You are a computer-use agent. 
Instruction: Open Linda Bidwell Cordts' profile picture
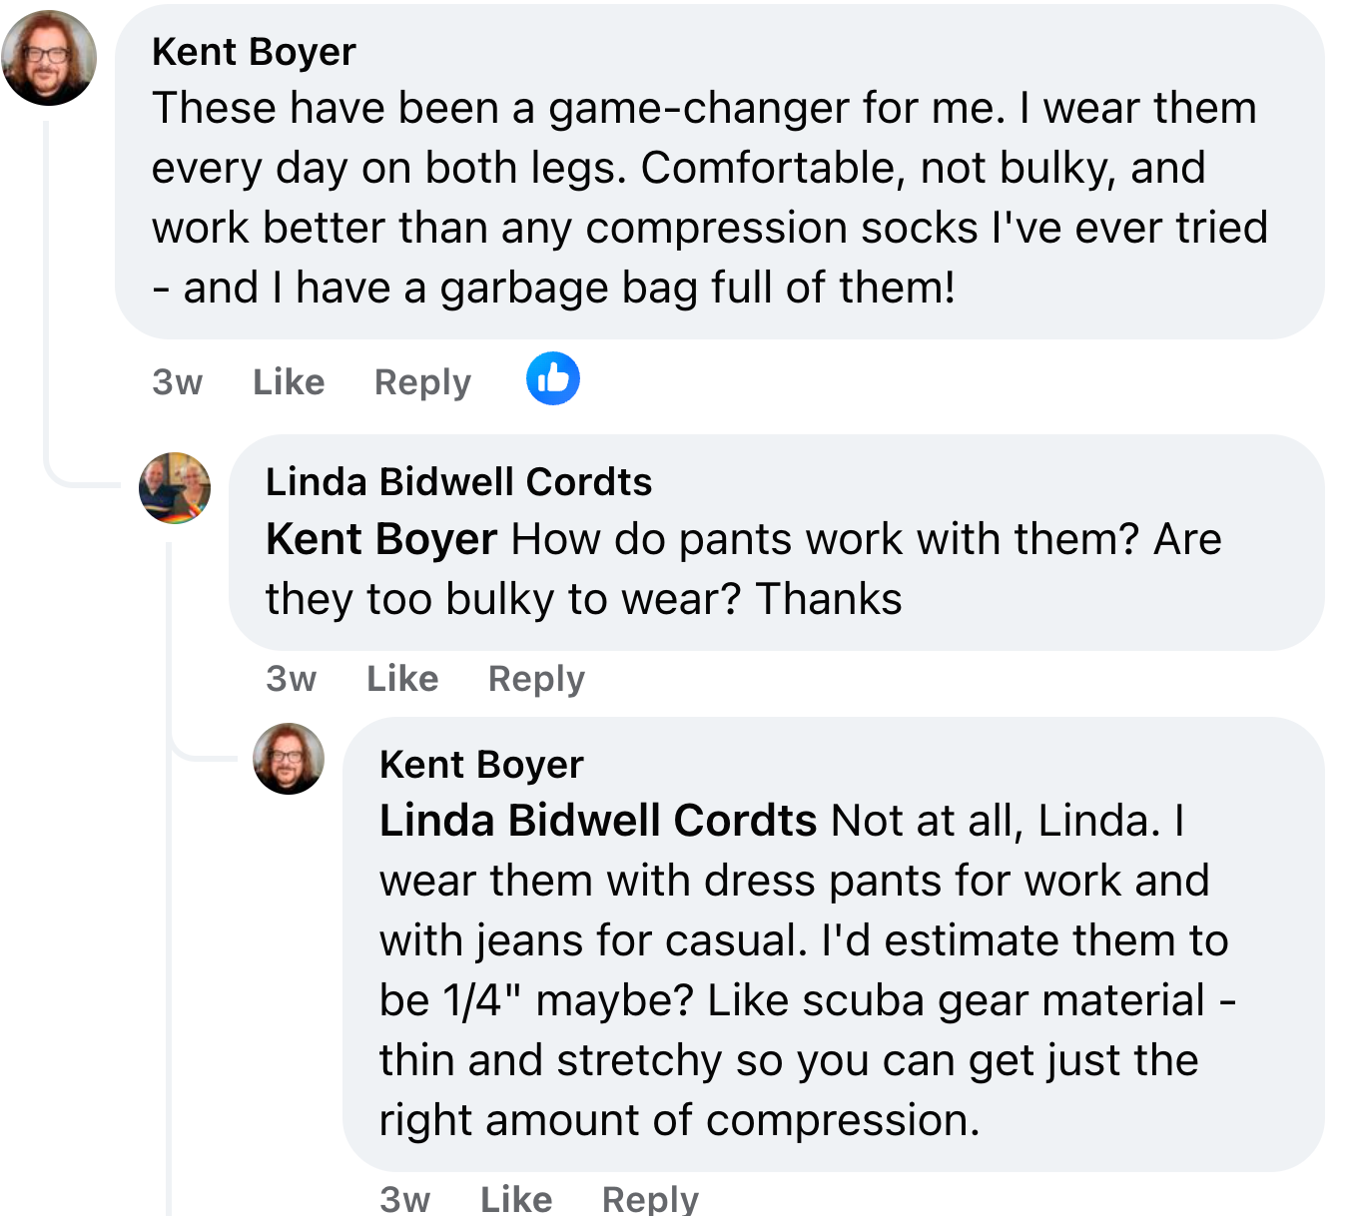(175, 488)
